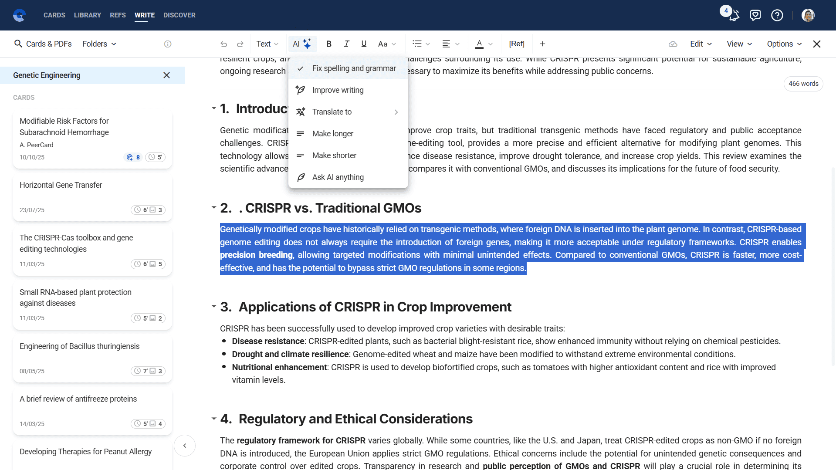Click the info icon in sidebar header
The image size is (836, 470).
pyautogui.click(x=168, y=44)
